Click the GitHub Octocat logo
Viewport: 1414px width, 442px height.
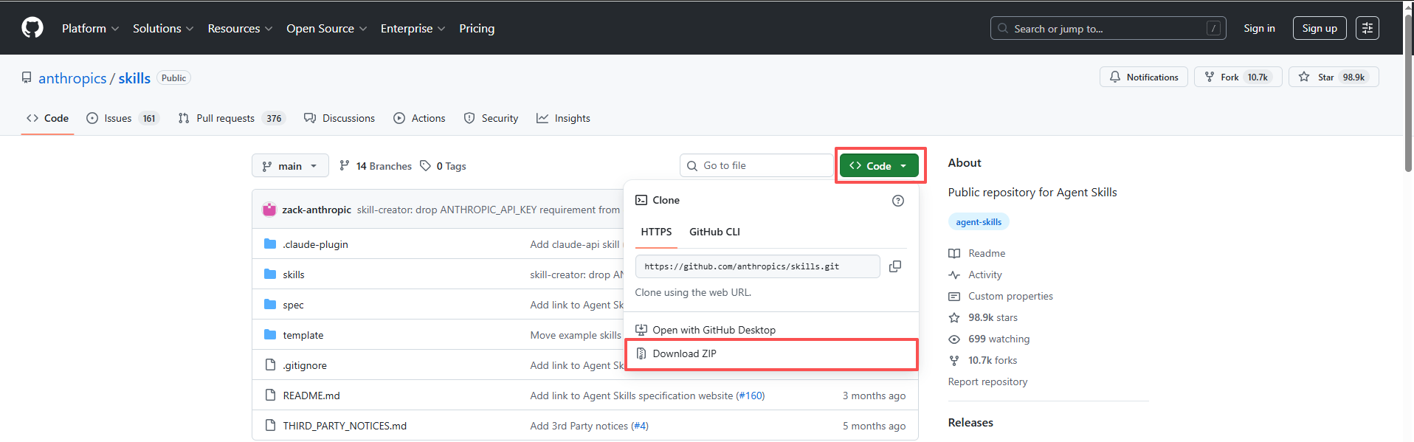point(32,28)
